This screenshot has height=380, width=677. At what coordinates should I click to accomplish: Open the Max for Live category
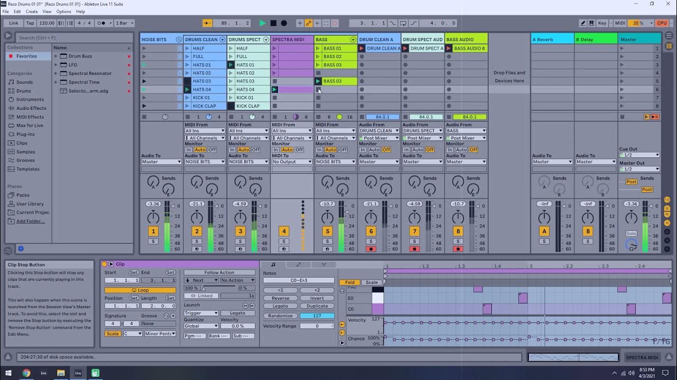30,126
